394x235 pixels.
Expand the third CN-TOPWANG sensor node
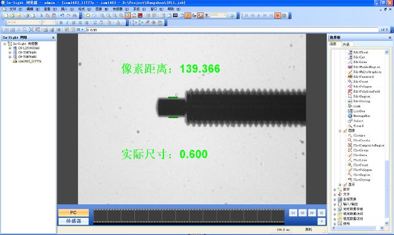[10, 57]
